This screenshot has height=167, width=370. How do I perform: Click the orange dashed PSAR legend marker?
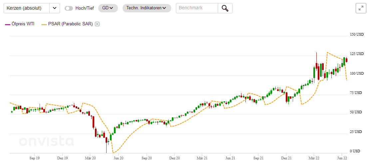[44, 24]
